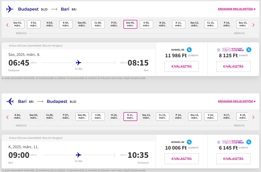Show later return dates with right chevron
This screenshot has width=261, height=172.
(x=253, y=117)
